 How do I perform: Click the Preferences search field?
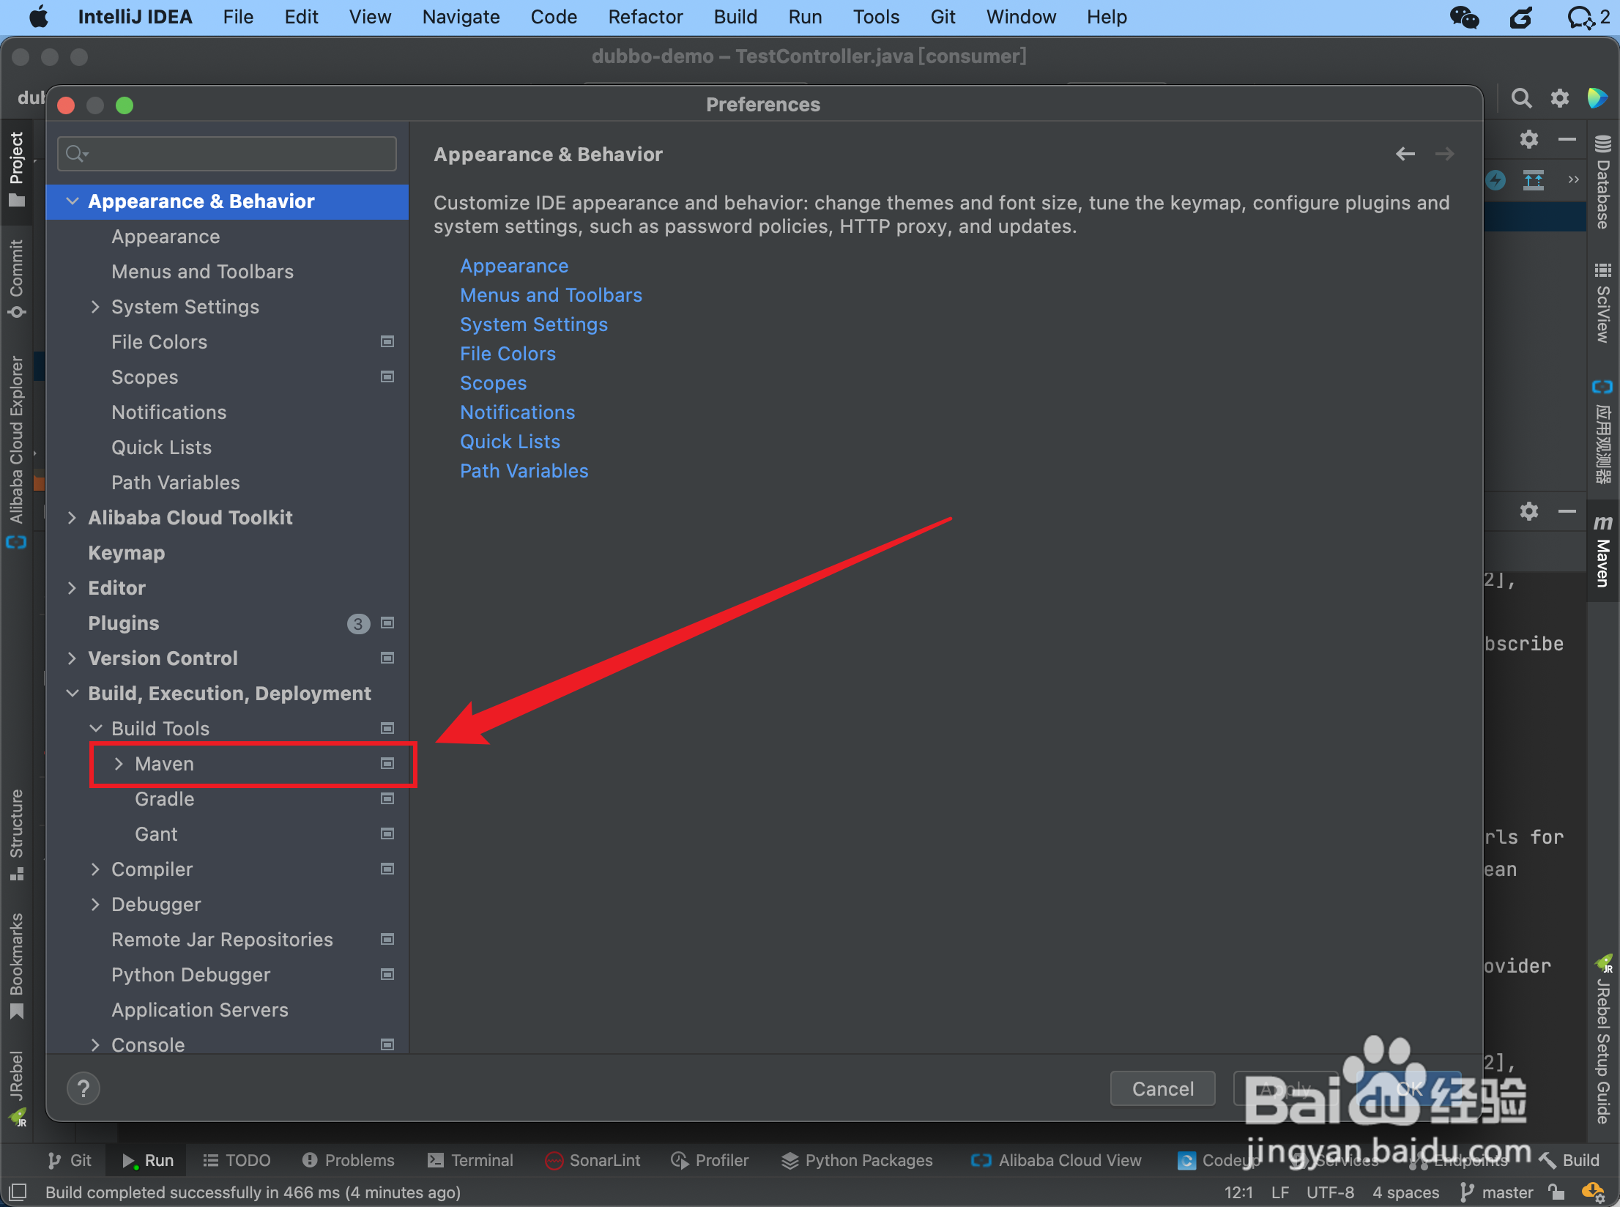[227, 154]
